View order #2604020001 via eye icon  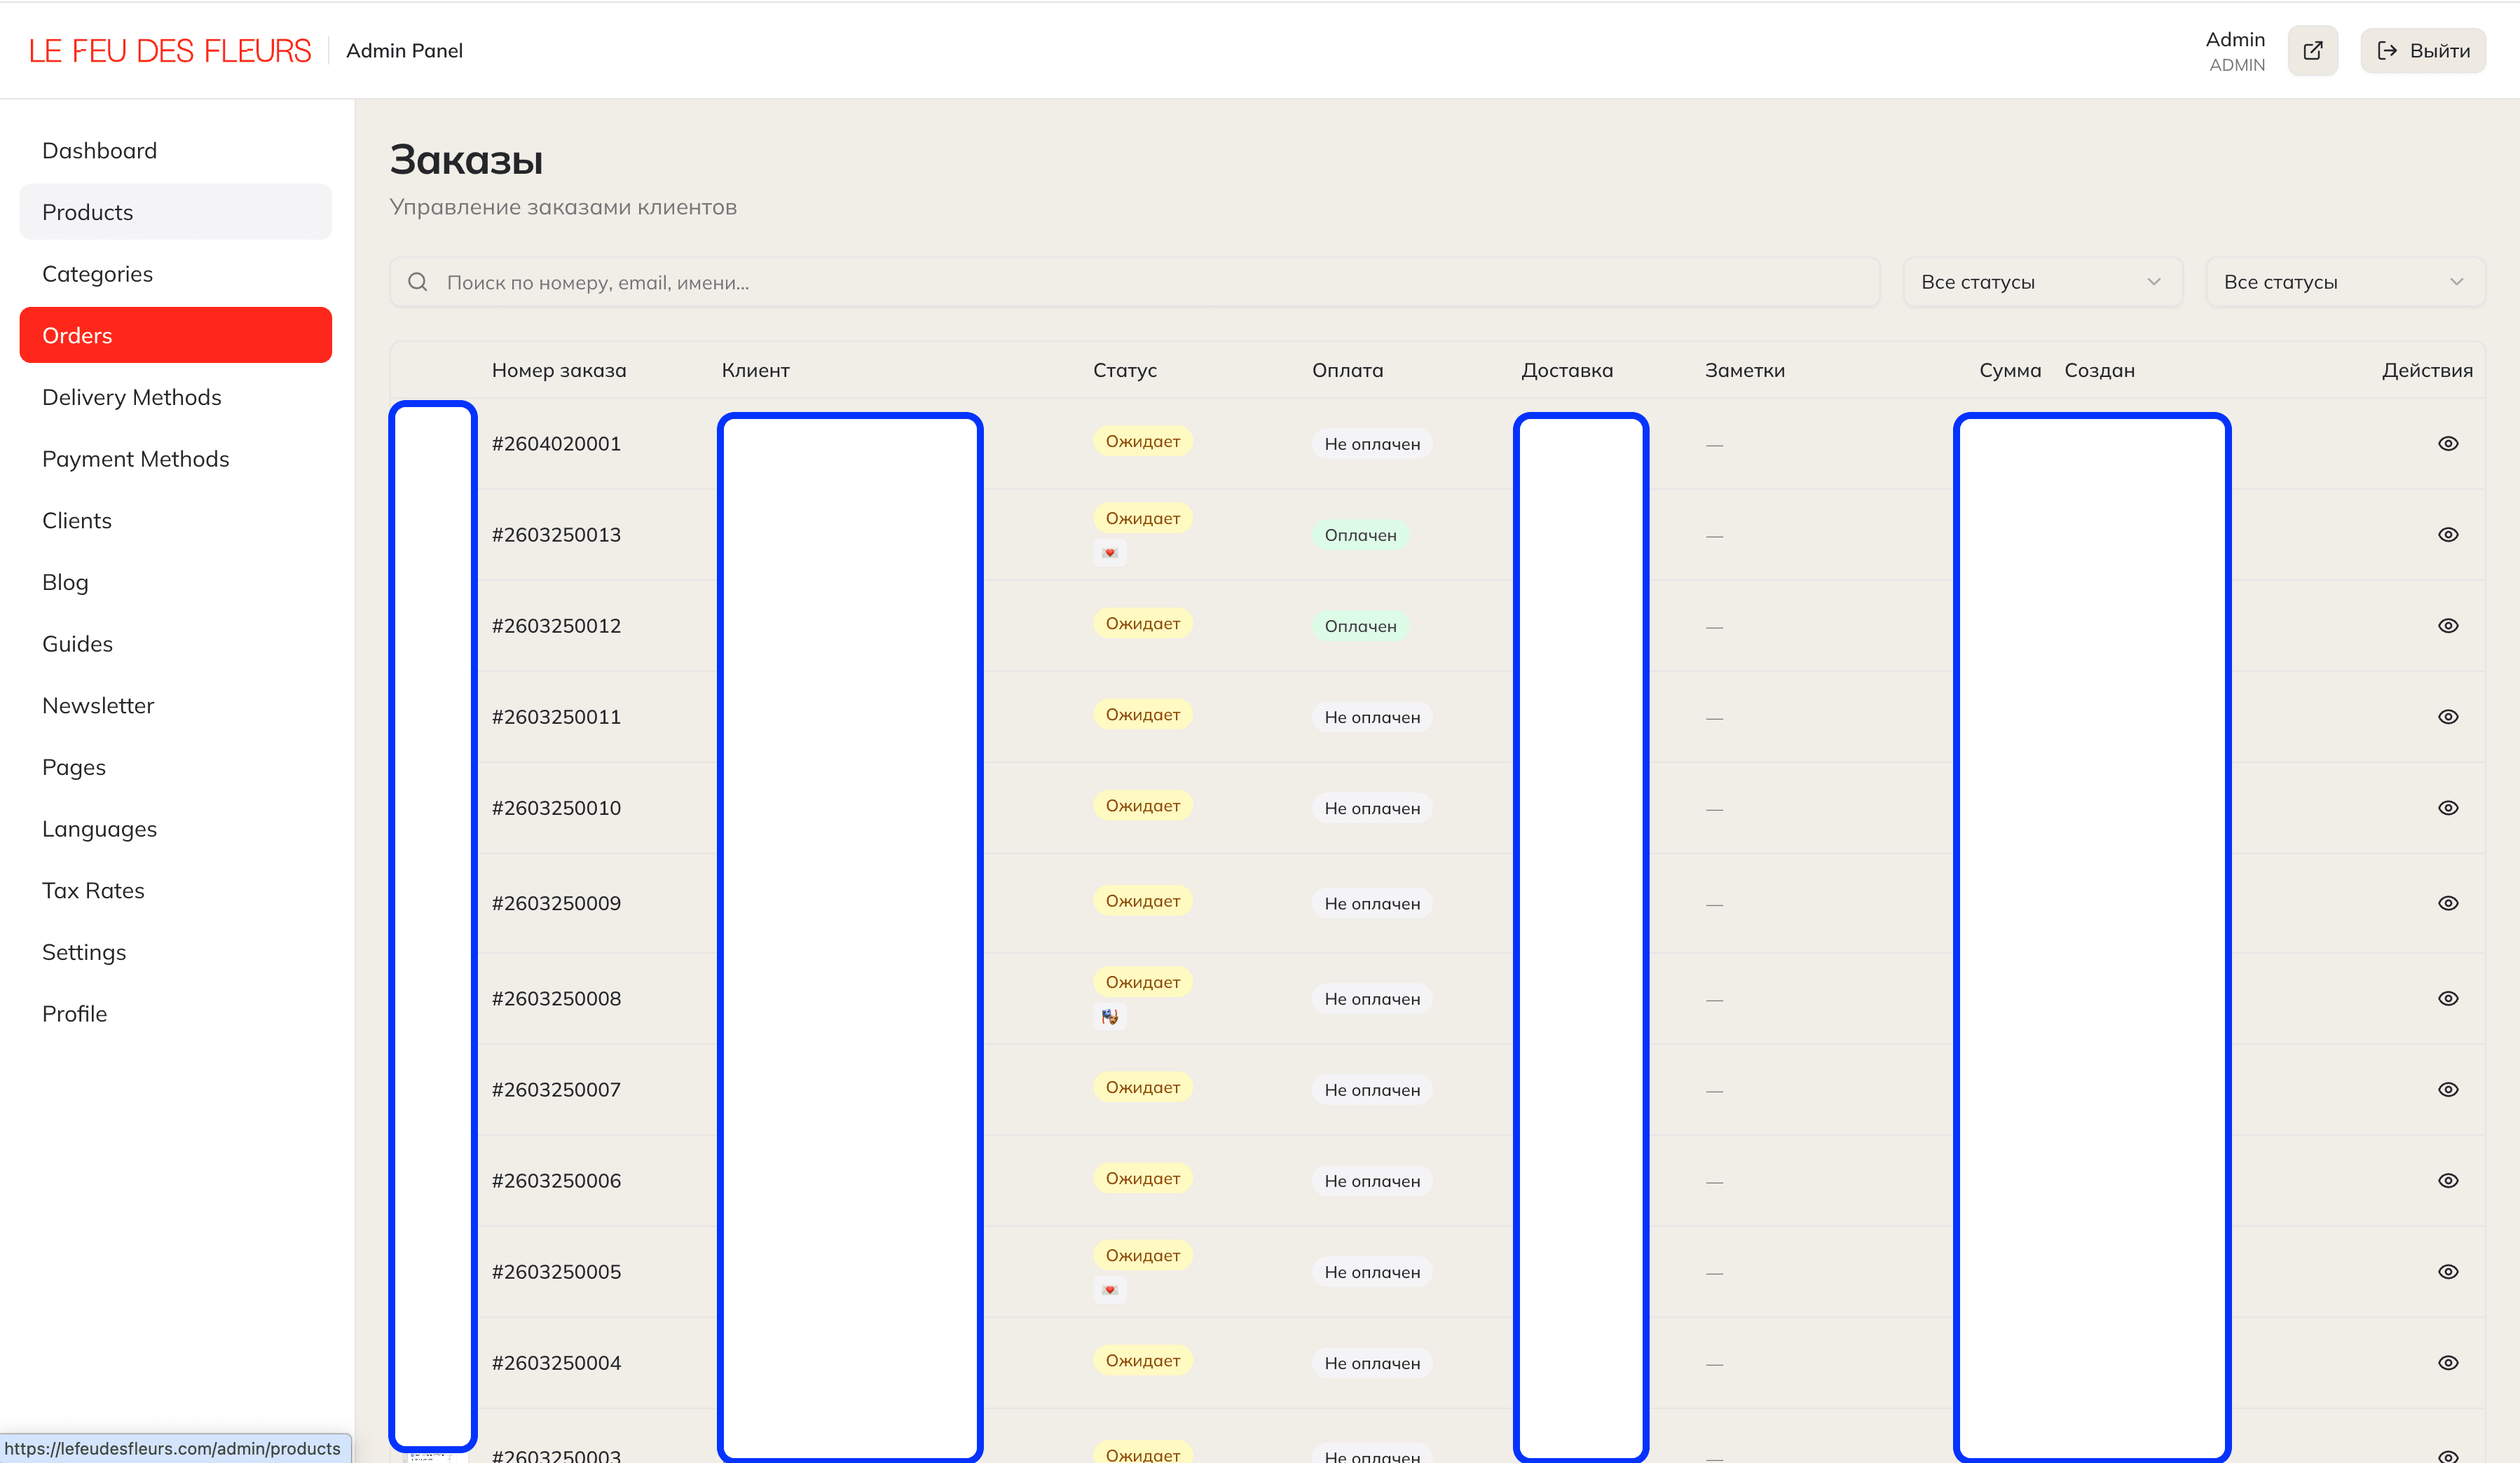[x=2447, y=443]
